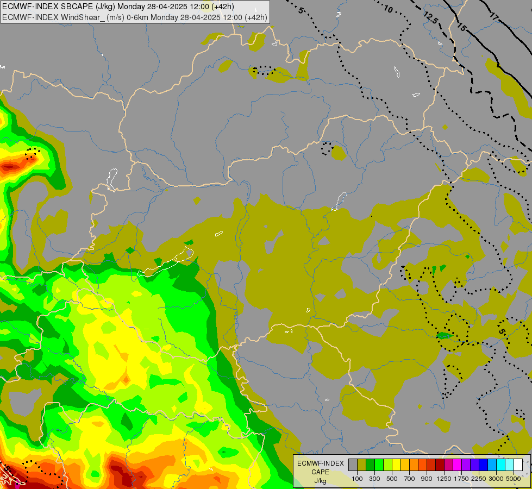This screenshot has height=489, width=532.
Task: Click the '5' contour label inside the eastern olive area
Action: pos(502,331)
